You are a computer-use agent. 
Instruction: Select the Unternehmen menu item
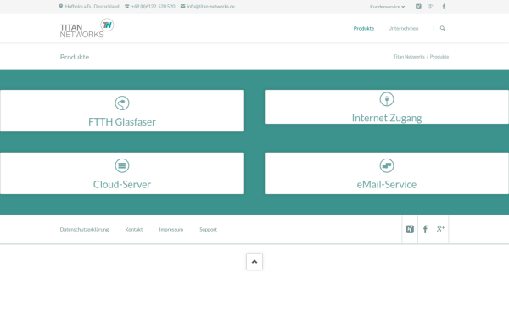click(403, 28)
